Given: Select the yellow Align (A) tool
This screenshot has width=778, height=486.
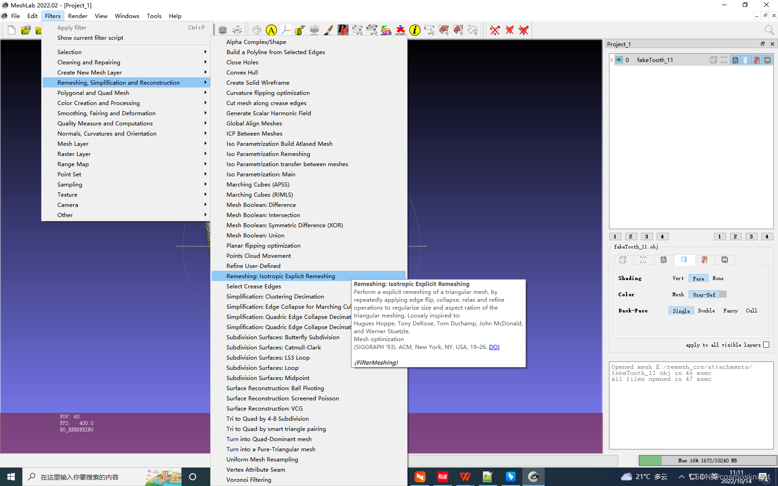Looking at the screenshot, I should click(x=271, y=30).
